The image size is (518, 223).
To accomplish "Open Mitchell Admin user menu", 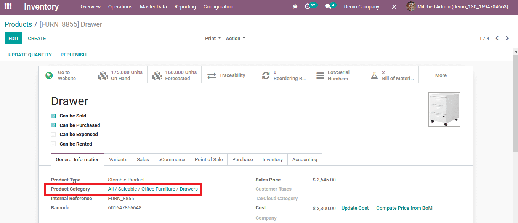I will click(460, 7).
